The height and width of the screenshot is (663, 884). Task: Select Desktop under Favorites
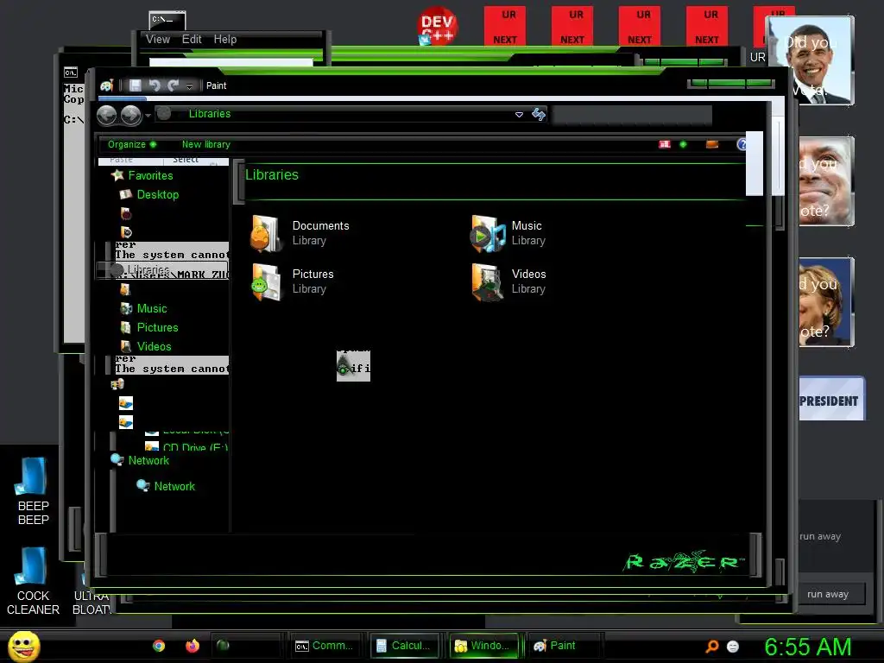pyautogui.click(x=158, y=194)
